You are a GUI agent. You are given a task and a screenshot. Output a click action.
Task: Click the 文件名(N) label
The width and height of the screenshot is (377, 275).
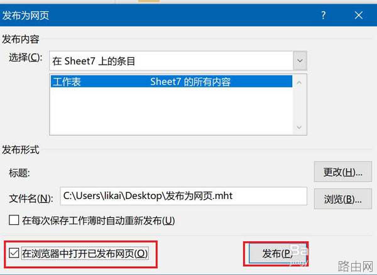coord(31,198)
